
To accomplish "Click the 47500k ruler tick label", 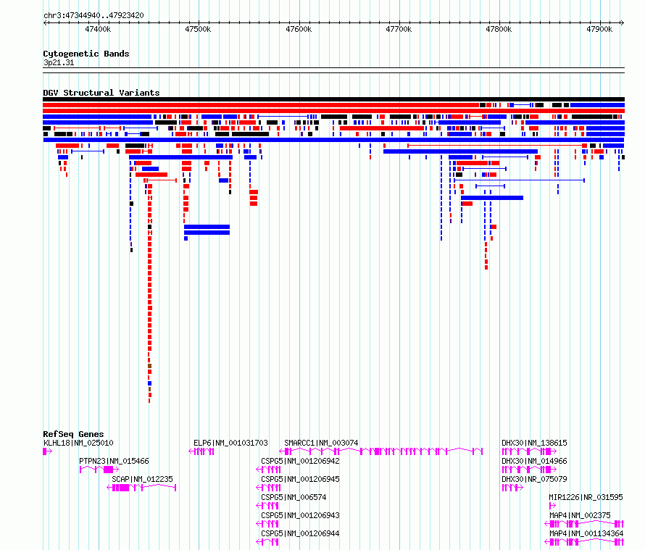I will coord(198,29).
